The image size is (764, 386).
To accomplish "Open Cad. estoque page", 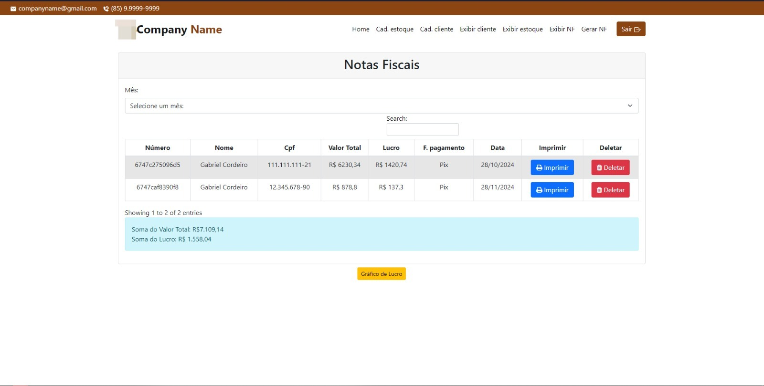I will 394,29.
